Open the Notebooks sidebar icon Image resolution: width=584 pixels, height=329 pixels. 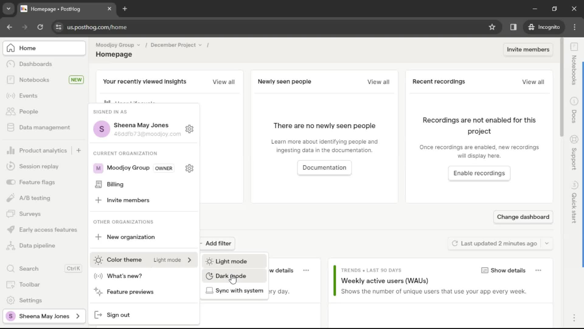11,80
